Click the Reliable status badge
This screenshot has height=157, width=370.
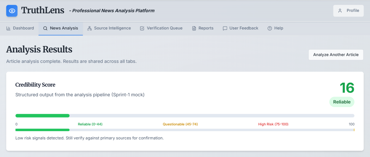tap(342, 102)
